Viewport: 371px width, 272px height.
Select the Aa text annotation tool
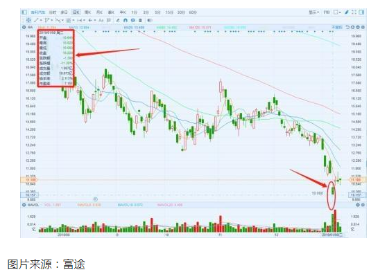tap(101, 20)
